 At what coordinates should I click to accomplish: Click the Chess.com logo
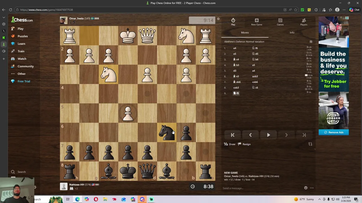(x=22, y=20)
